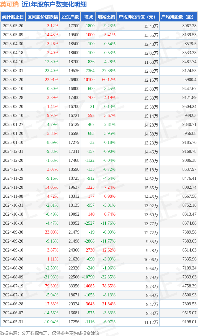Click the 区间股价涨跌幅 column header
The image size is (198, 336).
coord(43,17)
